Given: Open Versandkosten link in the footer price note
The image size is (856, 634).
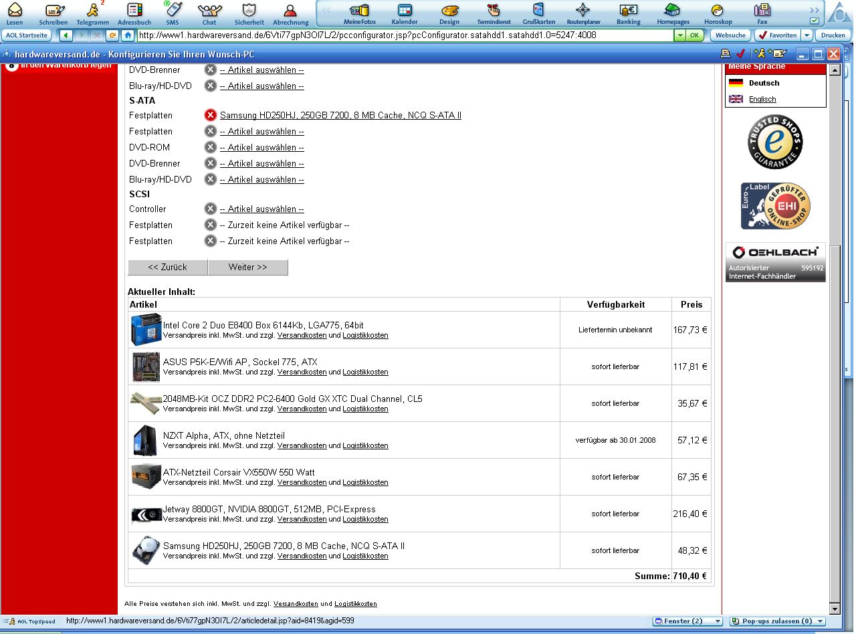Looking at the screenshot, I should pos(296,604).
